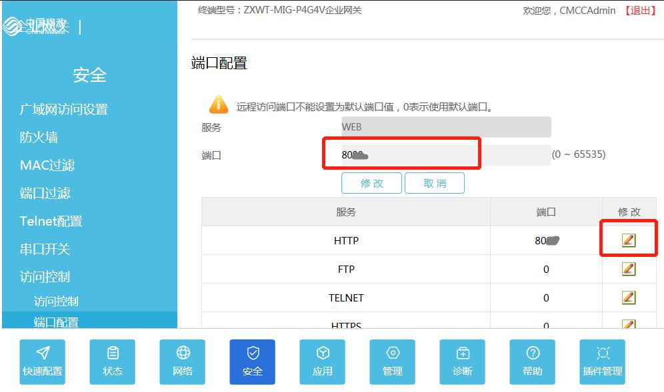Select the 网络 (Network) navigation icon
Viewport: 664px width, 392px height.
pyautogui.click(x=182, y=361)
